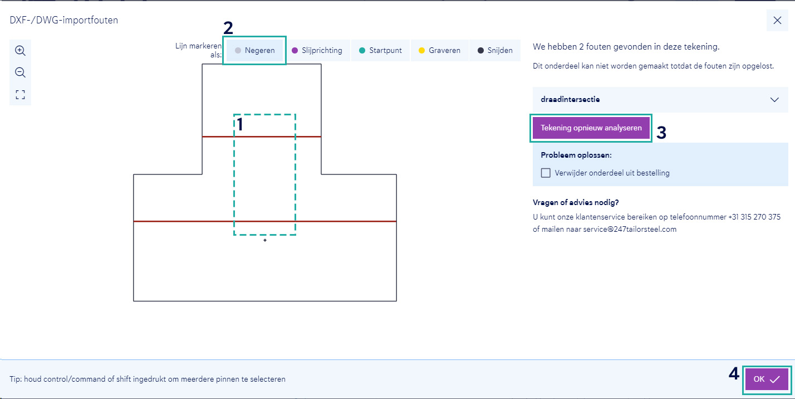Click the zoom out magnifier icon
This screenshot has height=399, width=795.
tap(21, 72)
